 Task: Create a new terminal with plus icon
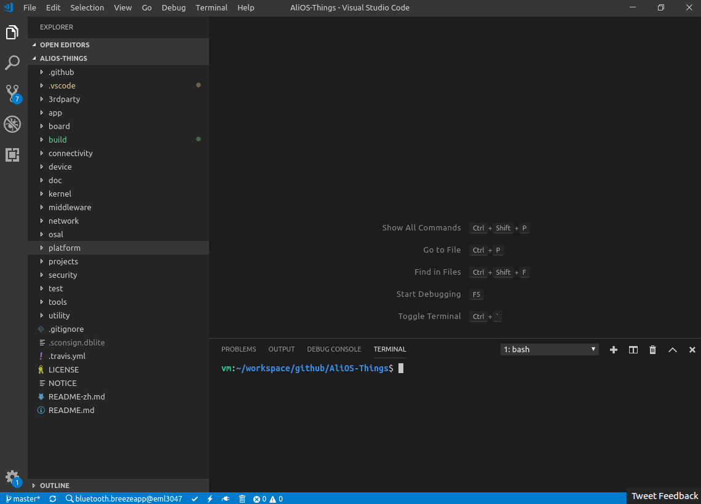click(x=614, y=349)
